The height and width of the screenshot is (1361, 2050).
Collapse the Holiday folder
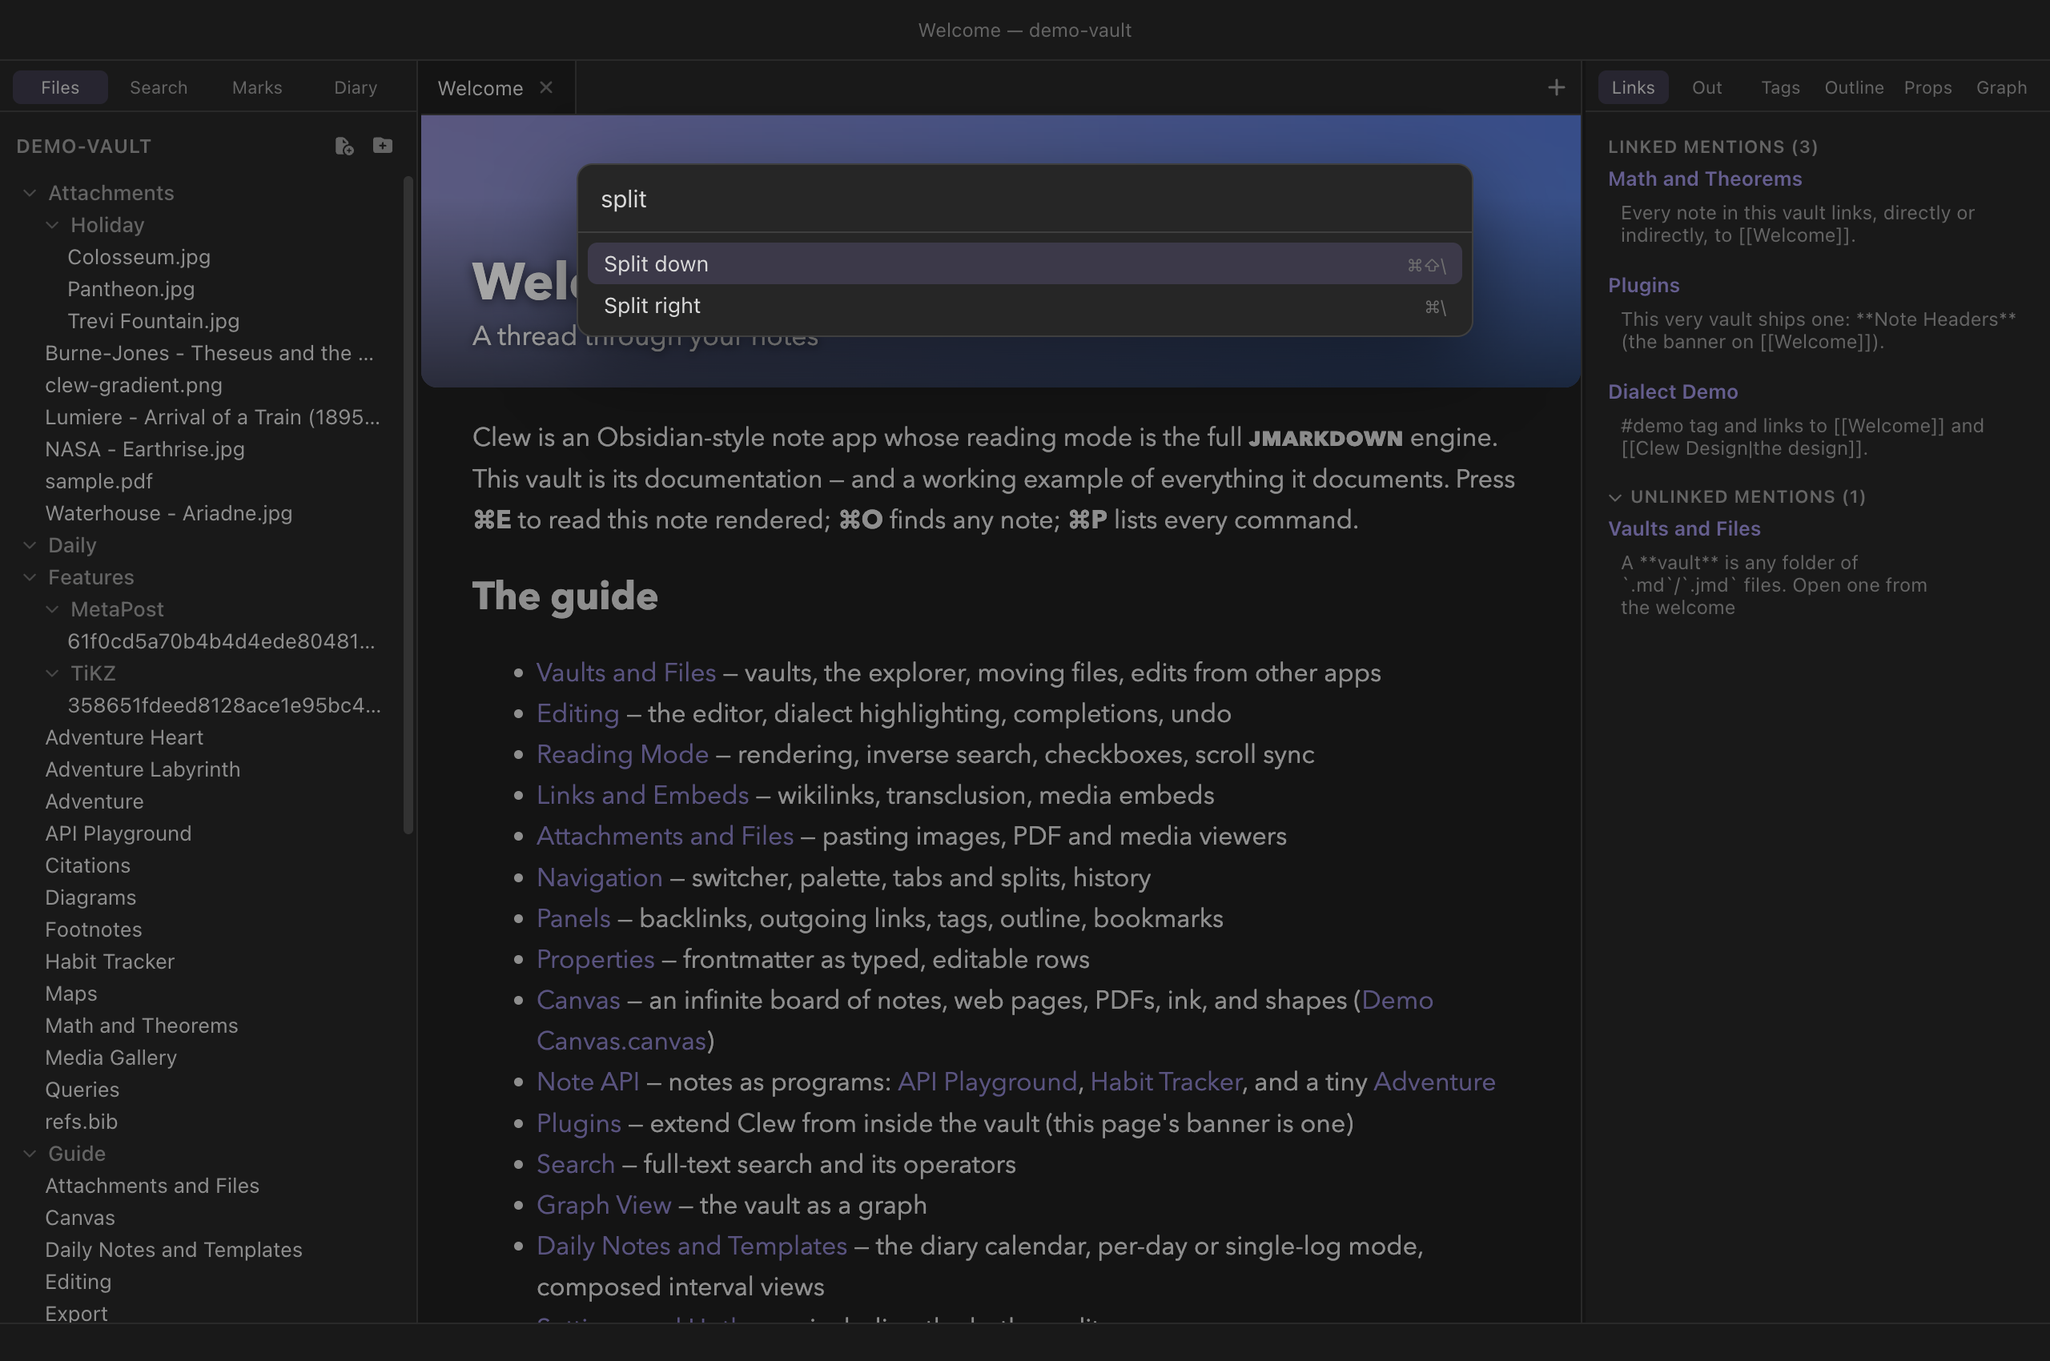pyautogui.click(x=52, y=225)
